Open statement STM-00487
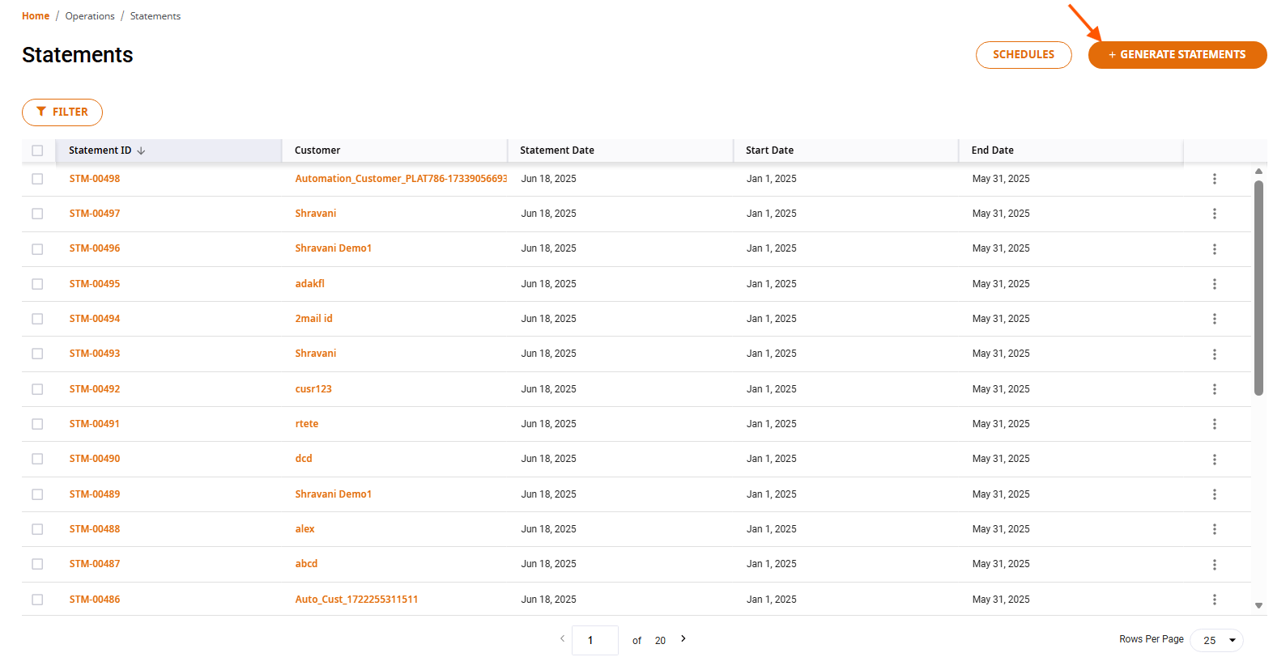Screen dimensions: 1273x657 [x=95, y=564]
